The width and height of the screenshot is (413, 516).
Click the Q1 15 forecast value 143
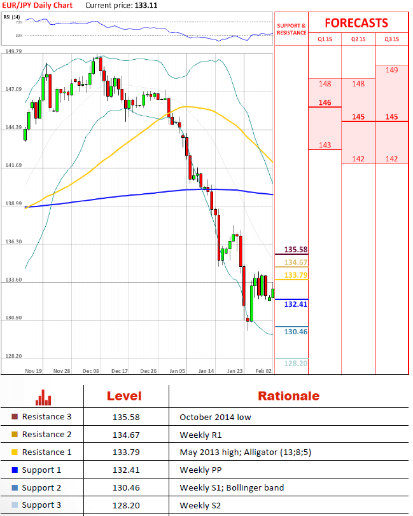325,145
